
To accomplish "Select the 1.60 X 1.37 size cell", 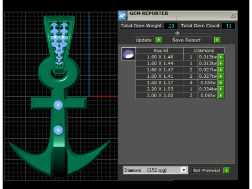I will pos(160,82).
